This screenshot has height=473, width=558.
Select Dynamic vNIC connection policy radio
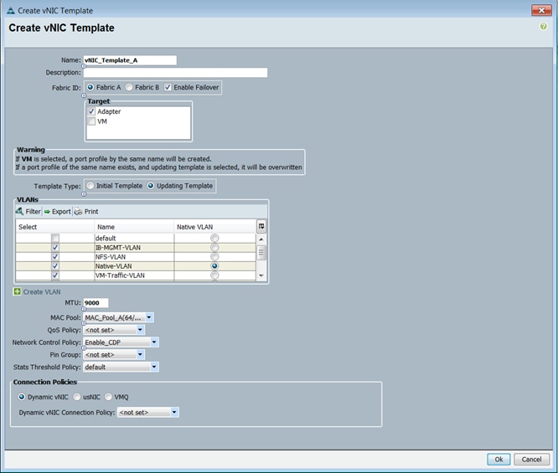(x=22, y=397)
